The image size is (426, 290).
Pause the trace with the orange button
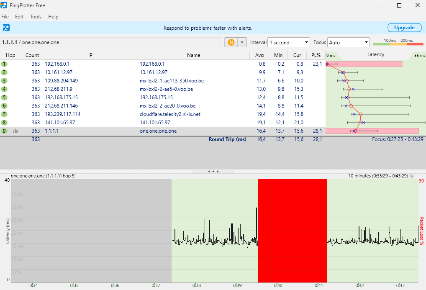231,42
